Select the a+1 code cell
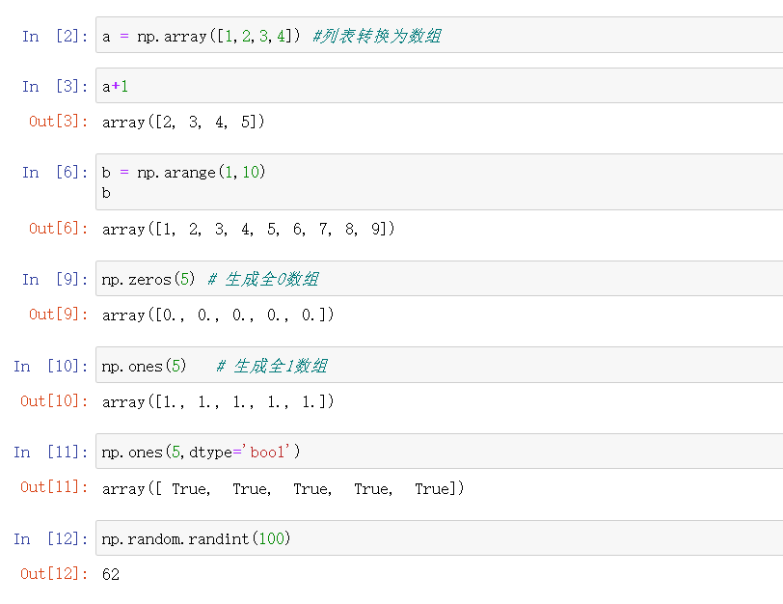 [440, 86]
